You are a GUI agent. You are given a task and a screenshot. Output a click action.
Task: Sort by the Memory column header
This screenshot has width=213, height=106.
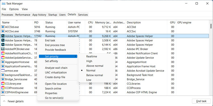(x=103, y=22)
